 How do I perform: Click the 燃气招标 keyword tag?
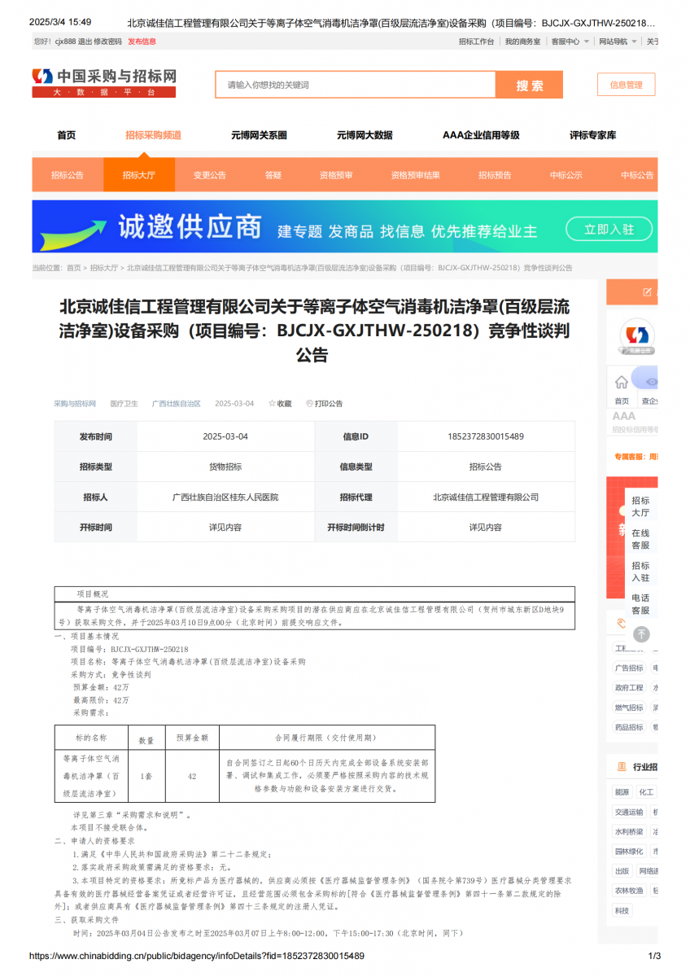click(629, 708)
